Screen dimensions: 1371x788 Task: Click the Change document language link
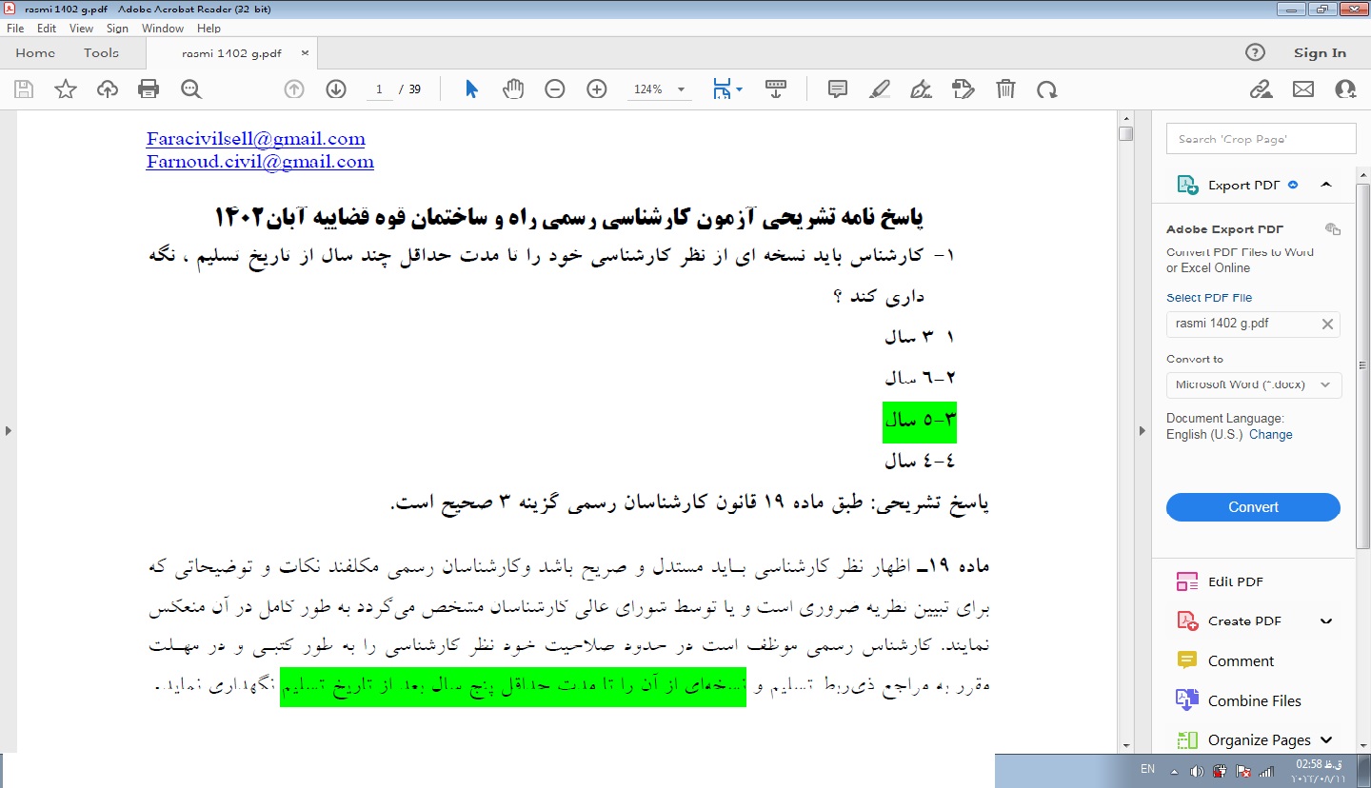click(x=1270, y=434)
